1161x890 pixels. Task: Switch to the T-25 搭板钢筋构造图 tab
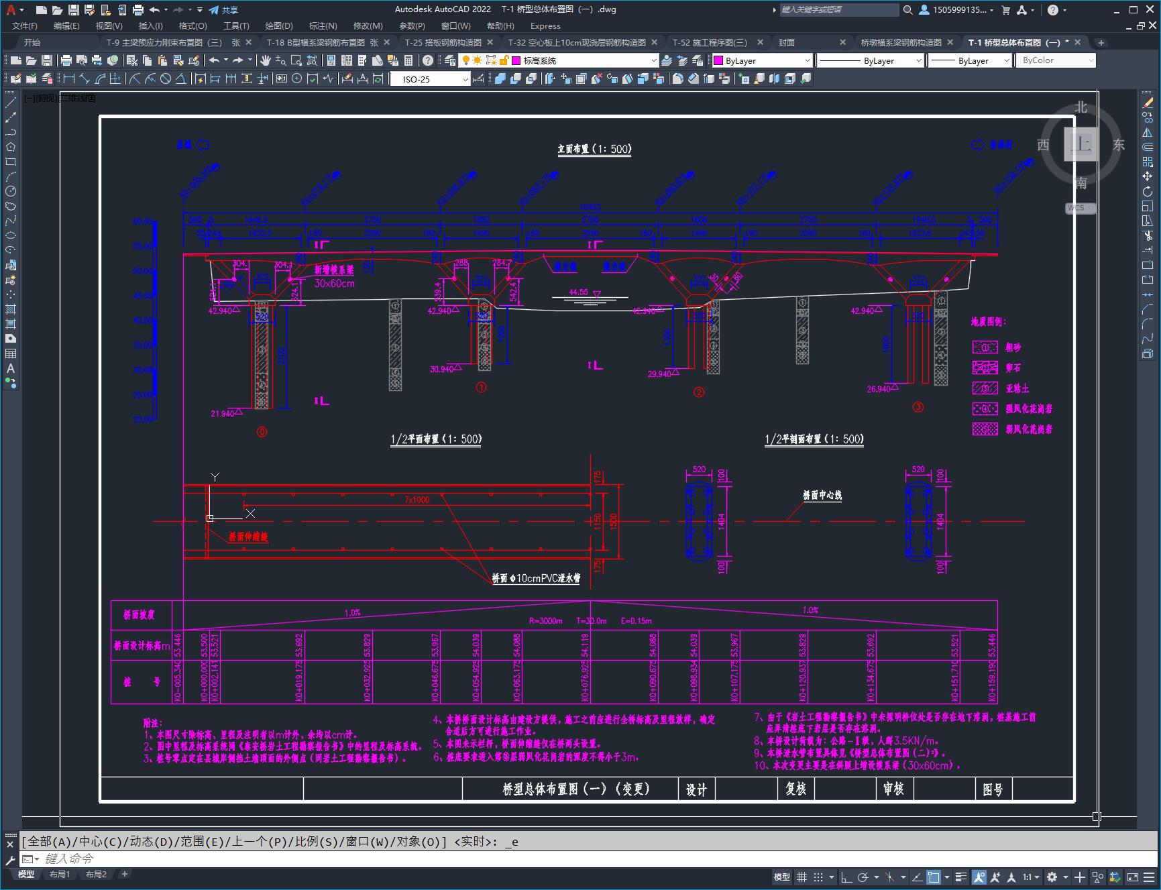click(x=443, y=42)
